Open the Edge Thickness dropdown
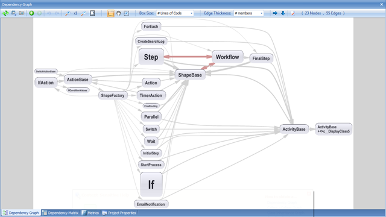Image resolution: width=386 pixels, height=217 pixels. [x=248, y=13]
